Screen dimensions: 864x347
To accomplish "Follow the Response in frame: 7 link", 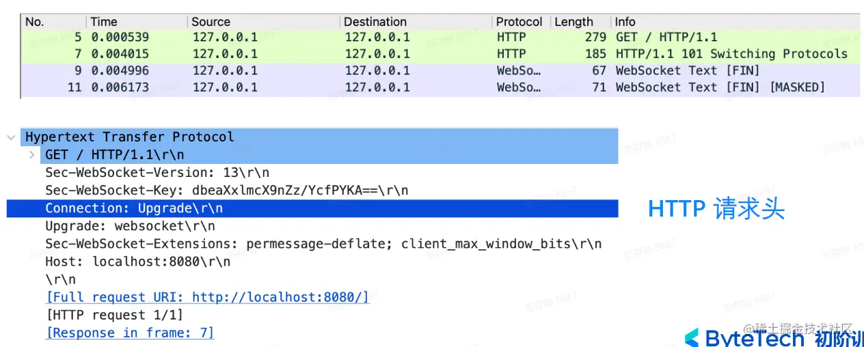I will click(130, 333).
